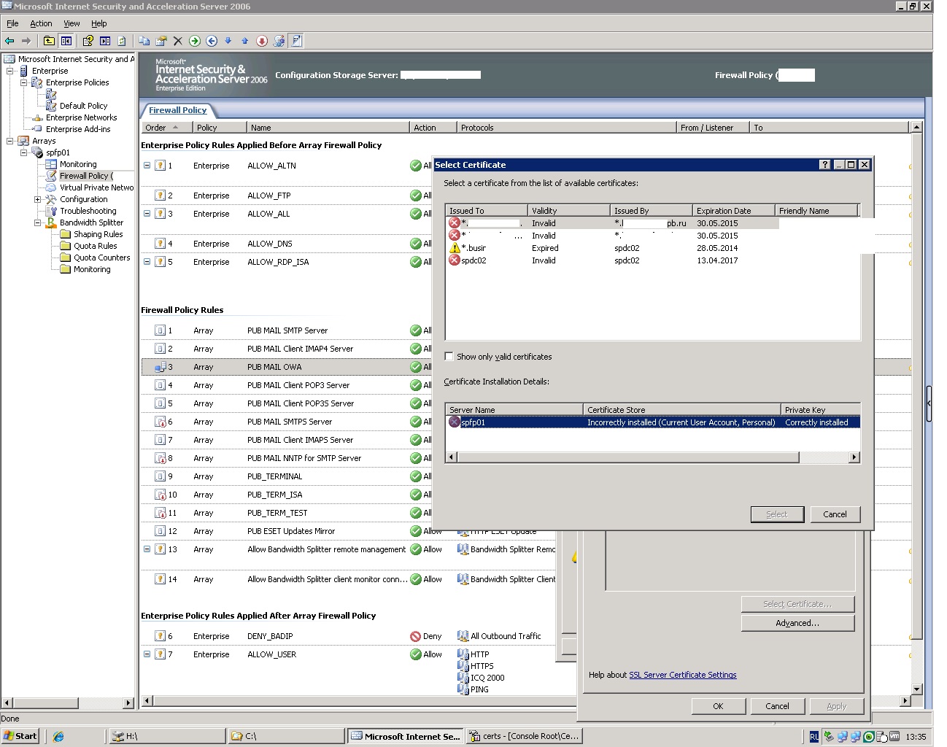Click the Internet Explorer quick launch icon
Viewport: 947px width, 747px height.
(58, 737)
